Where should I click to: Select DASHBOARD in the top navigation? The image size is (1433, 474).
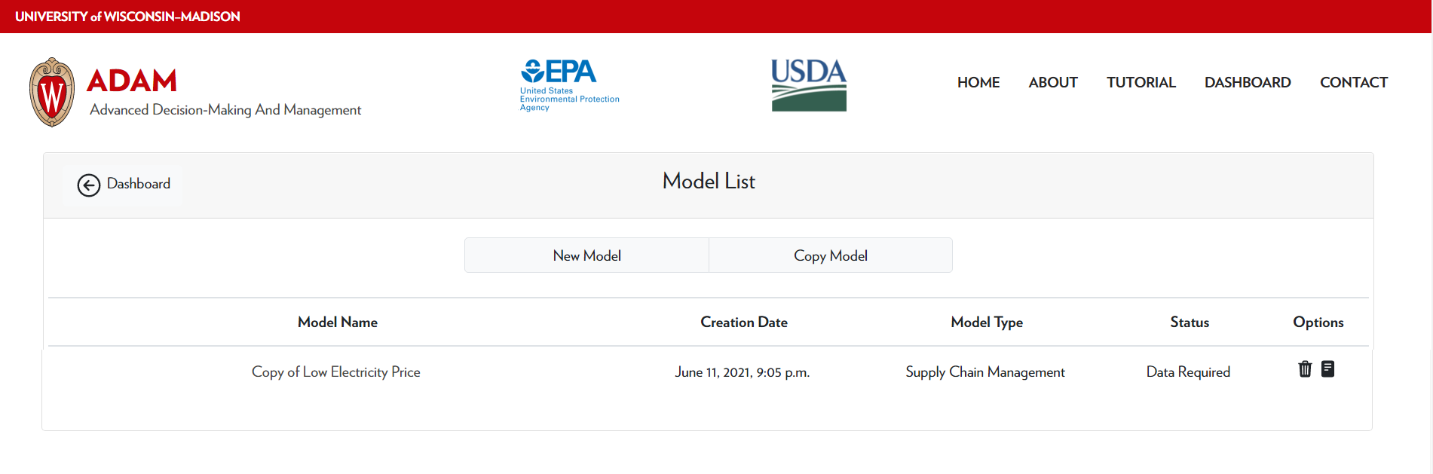[1248, 83]
